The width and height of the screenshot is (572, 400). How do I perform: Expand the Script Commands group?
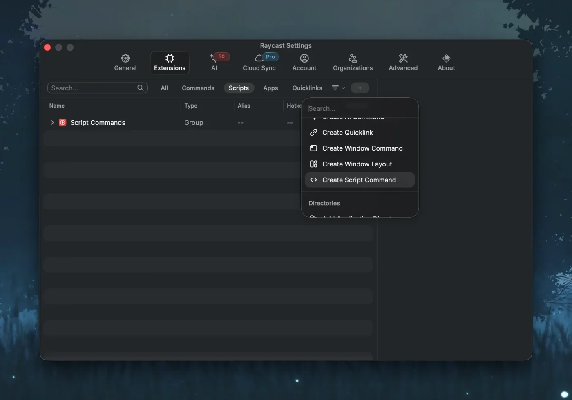[52, 122]
